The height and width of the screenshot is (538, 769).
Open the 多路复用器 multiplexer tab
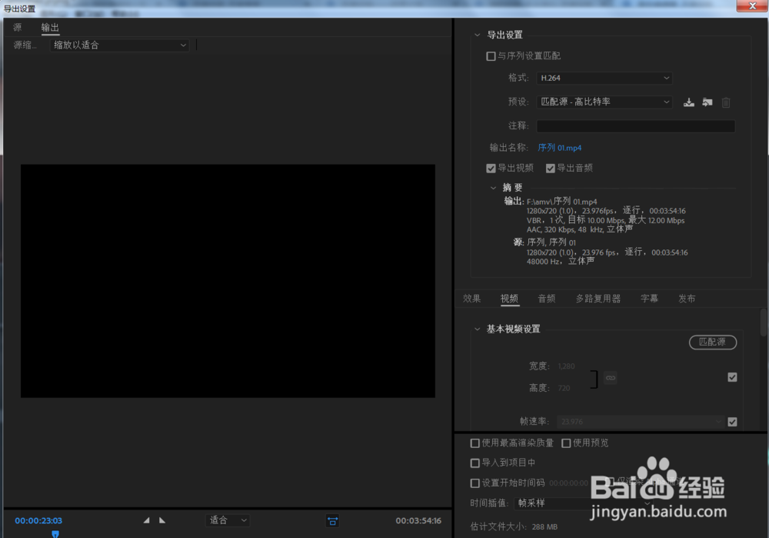(598, 299)
